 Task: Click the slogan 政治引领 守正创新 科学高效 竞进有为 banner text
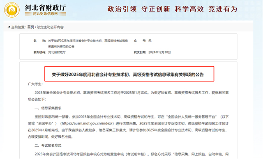[173, 9]
